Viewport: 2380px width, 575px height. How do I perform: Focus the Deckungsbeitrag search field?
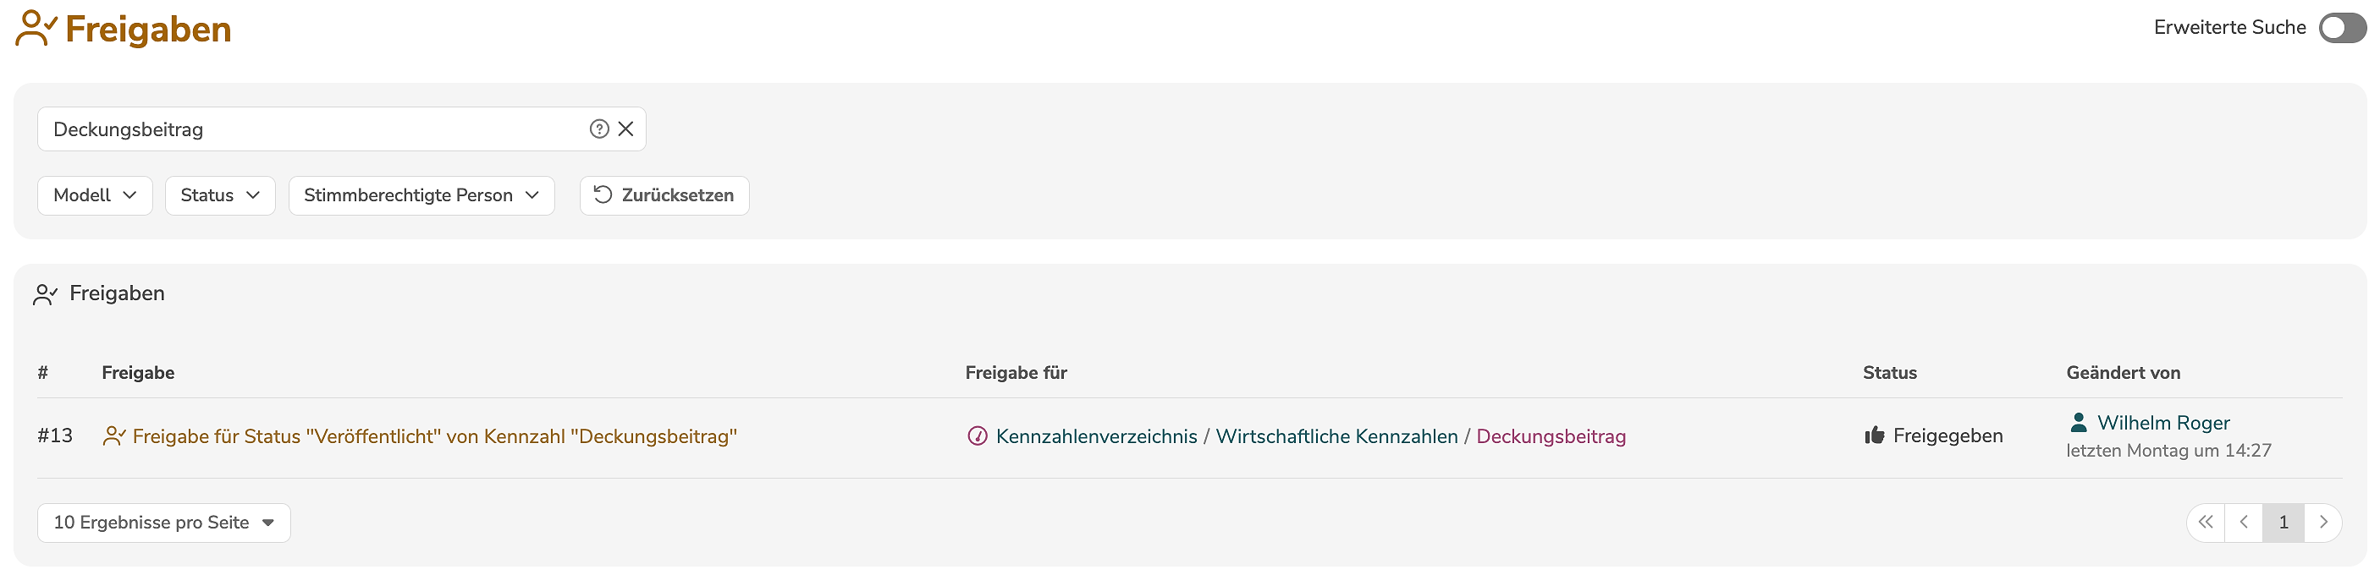tap(314, 129)
